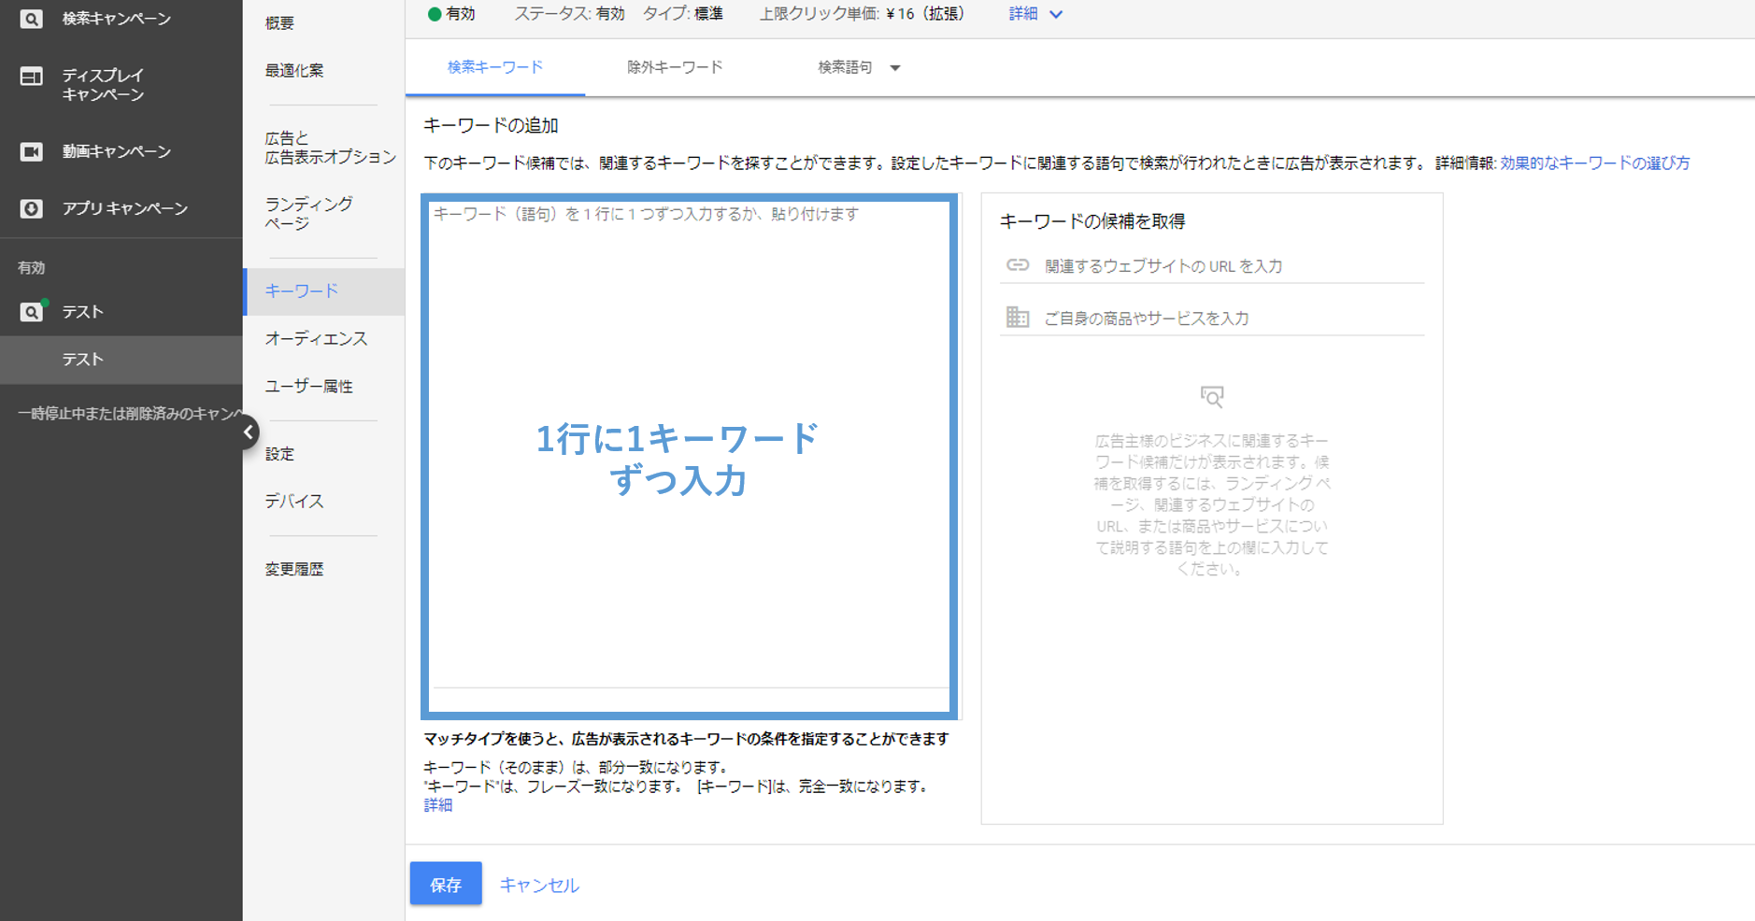Viewport: 1755px width, 921px height.
Task: Click the ステータス: 有効 text
Action: (569, 14)
